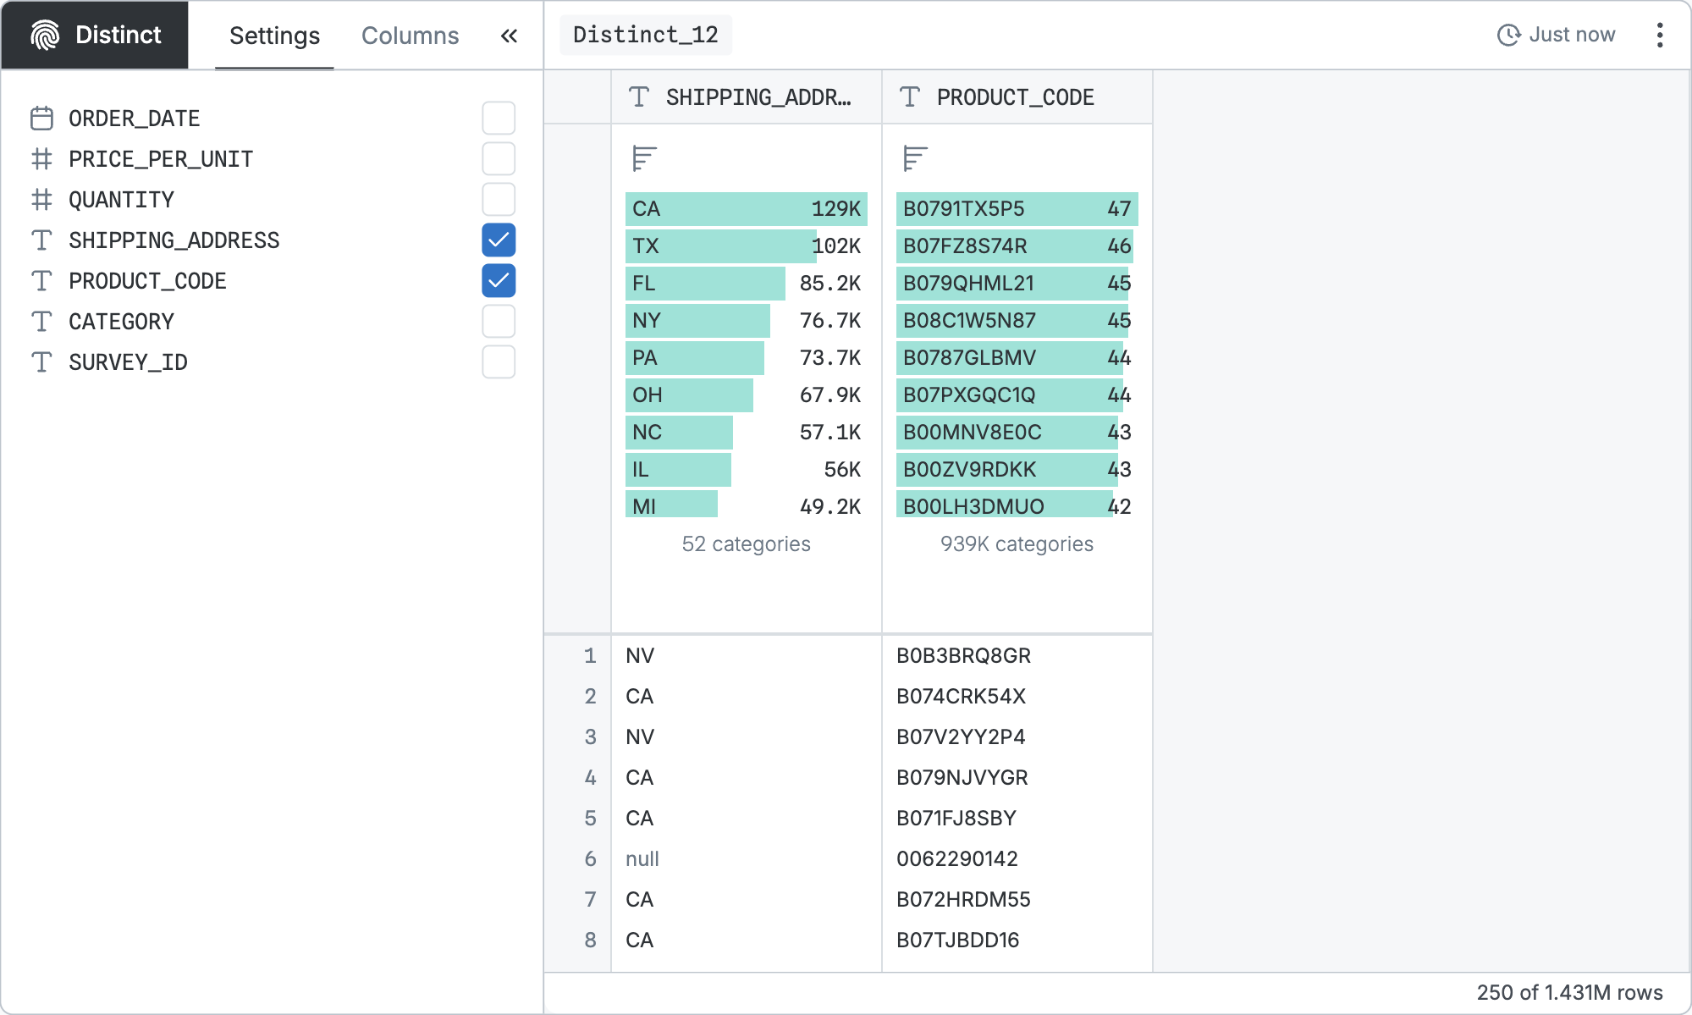The width and height of the screenshot is (1692, 1015).
Task: Uncheck the PRODUCT_CODE checkbox
Action: pos(499,281)
